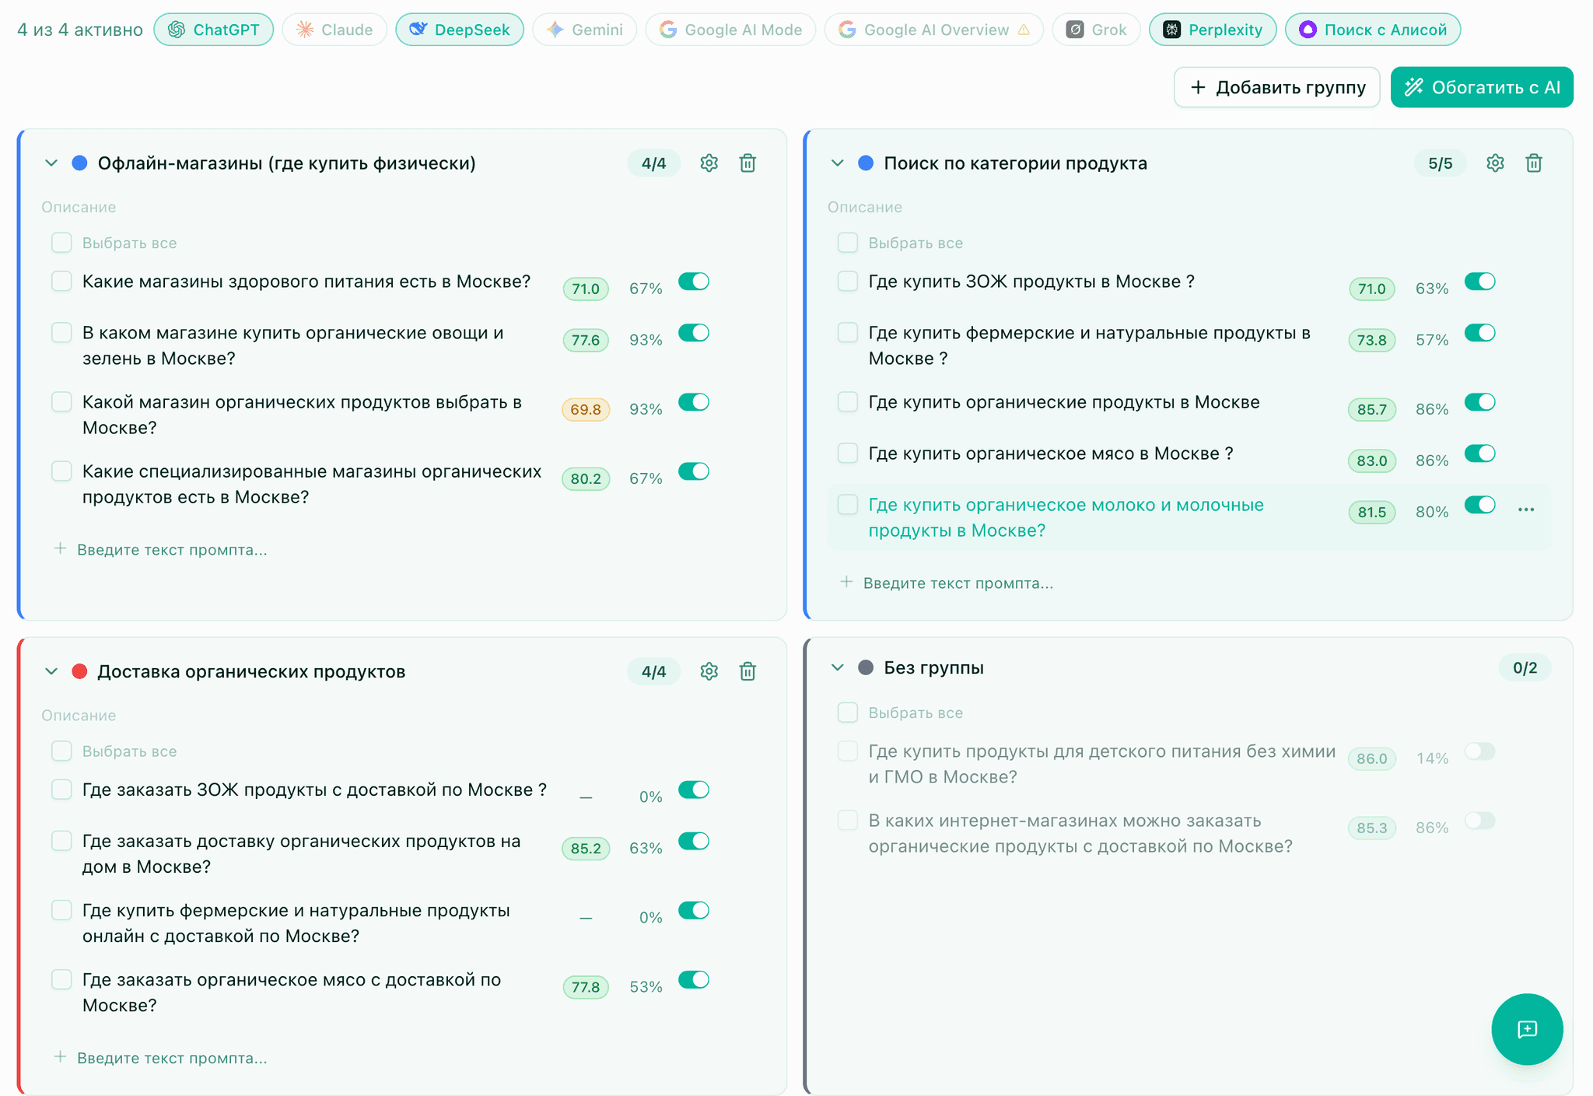This screenshot has height=1096, width=1593.
Task: Delete the Поиск по категории продукта group
Action: 1534,163
